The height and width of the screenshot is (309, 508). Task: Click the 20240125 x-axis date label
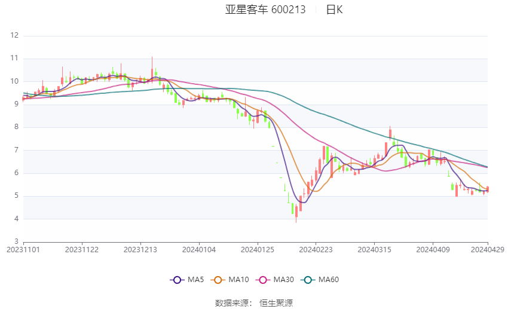(257, 250)
